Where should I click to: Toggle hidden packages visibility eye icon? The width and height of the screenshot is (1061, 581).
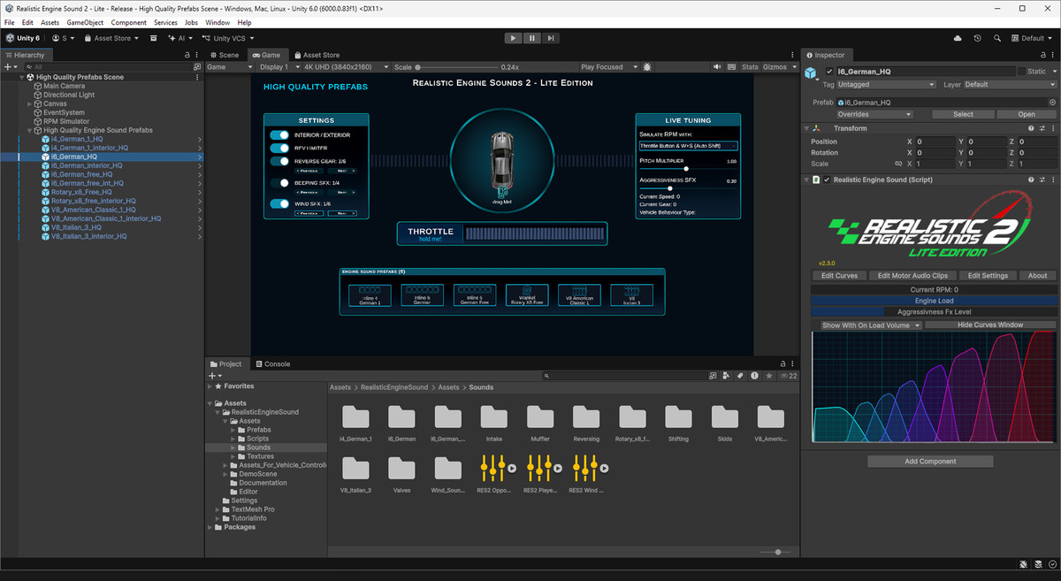click(788, 376)
